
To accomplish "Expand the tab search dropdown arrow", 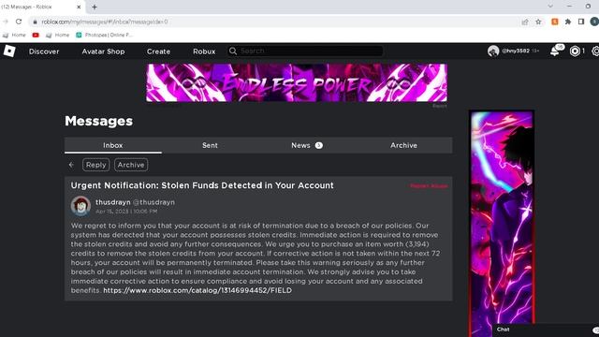I will (550, 7).
